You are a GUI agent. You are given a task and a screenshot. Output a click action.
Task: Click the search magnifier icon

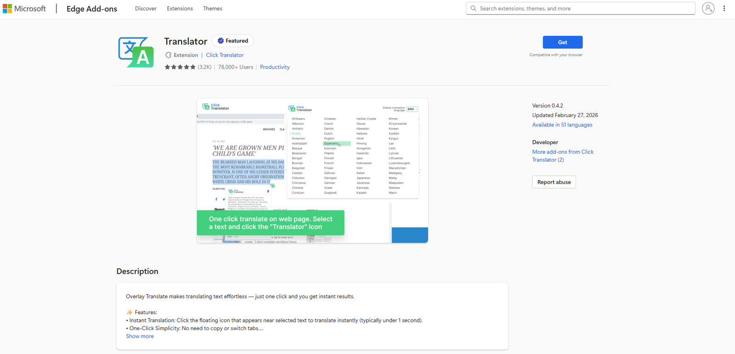473,8
